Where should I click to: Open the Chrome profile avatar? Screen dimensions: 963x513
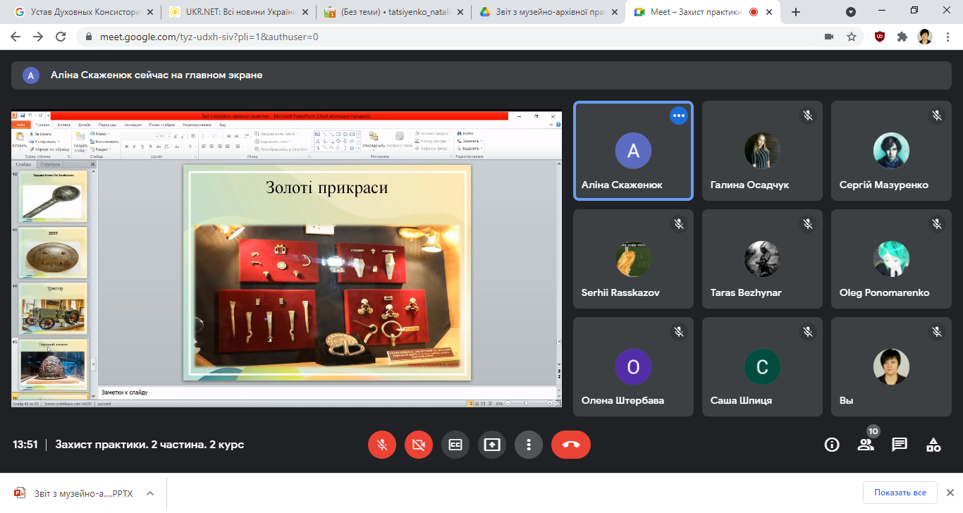(x=925, y=37)
